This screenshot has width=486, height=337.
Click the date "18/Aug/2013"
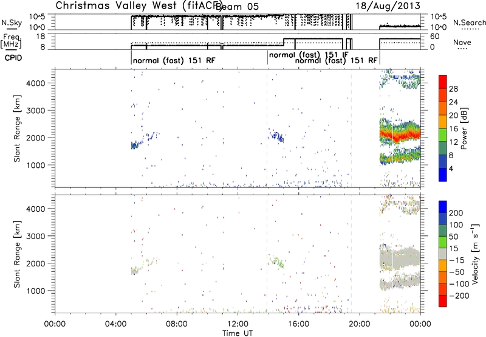coord(388,5)
